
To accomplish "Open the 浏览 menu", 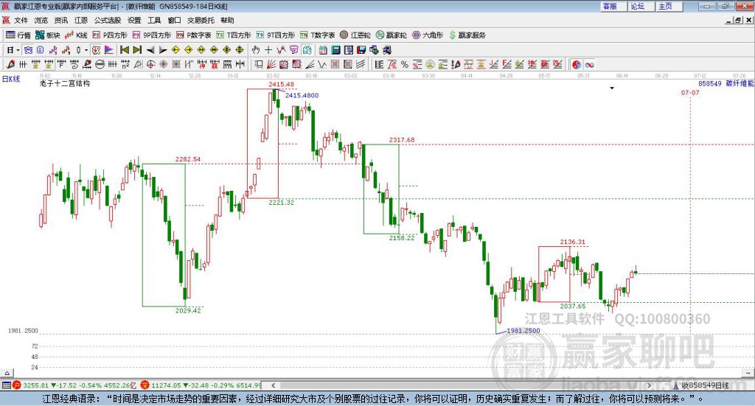I will point(41,20).
